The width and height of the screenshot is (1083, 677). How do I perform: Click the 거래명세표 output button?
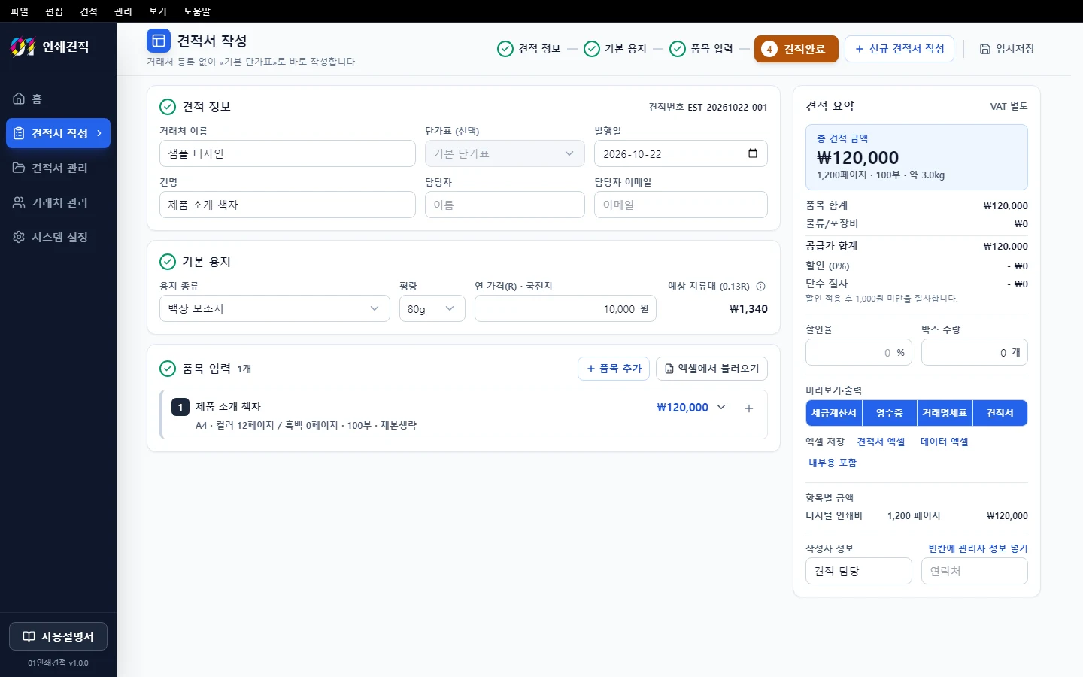[x=945, y=413]
